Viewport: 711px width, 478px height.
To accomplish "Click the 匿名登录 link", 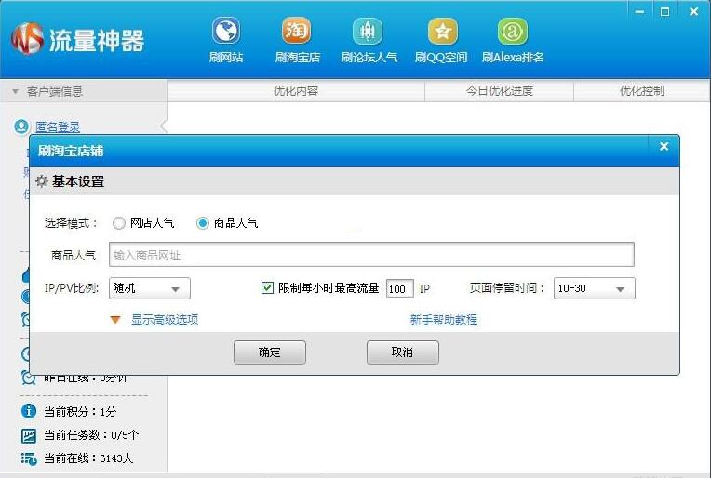I will tap(58, 126).
